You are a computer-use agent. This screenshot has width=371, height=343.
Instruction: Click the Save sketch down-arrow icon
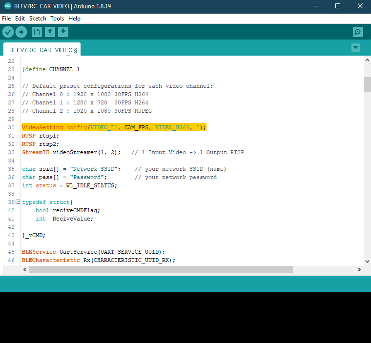63,32
